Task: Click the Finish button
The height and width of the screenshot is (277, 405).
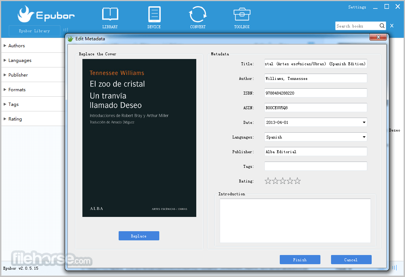Action: (x=300, y=260)
